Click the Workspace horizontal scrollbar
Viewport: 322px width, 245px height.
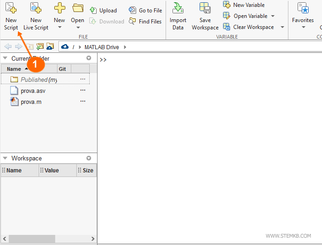(x=31, y=239)
